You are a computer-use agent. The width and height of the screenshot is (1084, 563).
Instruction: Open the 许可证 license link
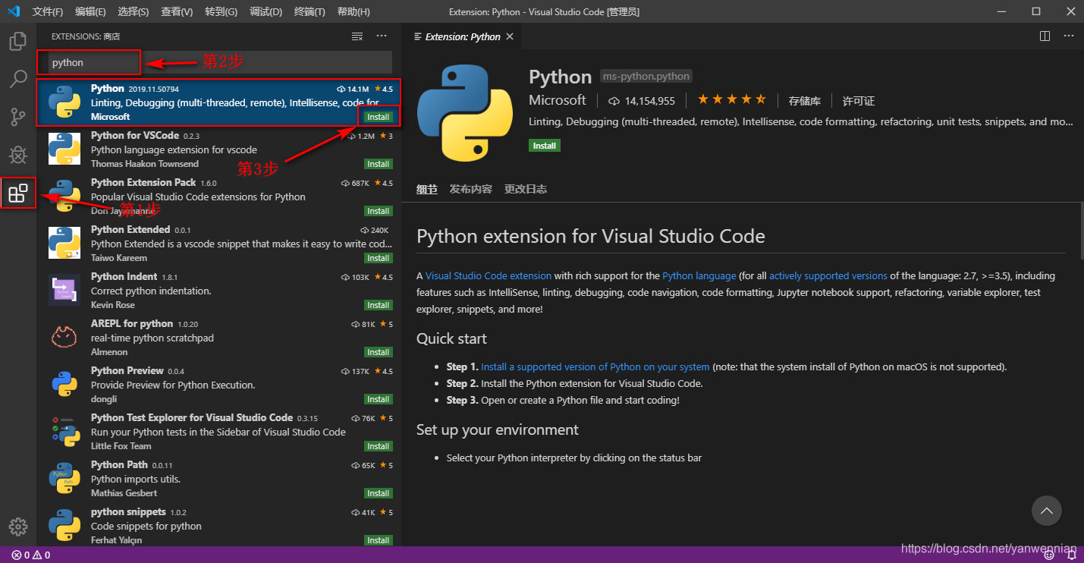[x=859, y=101]
